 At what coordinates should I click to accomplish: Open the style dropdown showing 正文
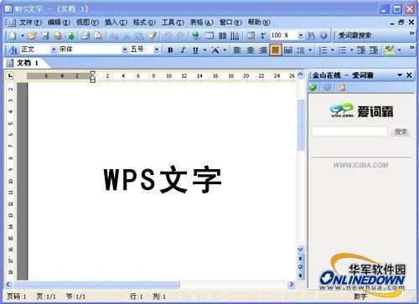click(54, 49)
